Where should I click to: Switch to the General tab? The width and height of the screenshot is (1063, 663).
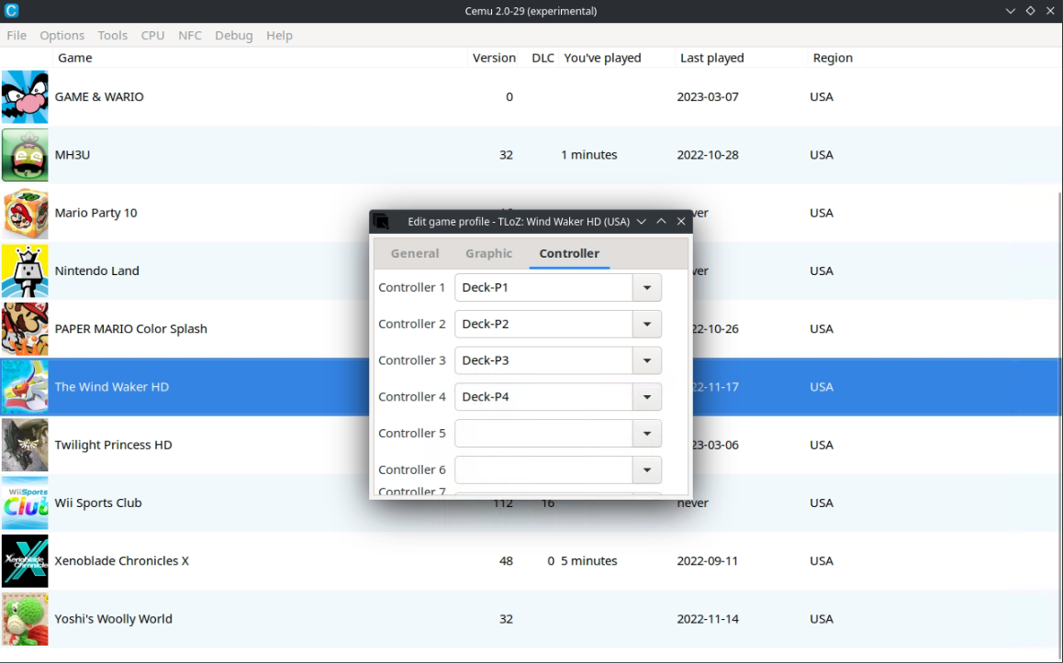point(415,253)
